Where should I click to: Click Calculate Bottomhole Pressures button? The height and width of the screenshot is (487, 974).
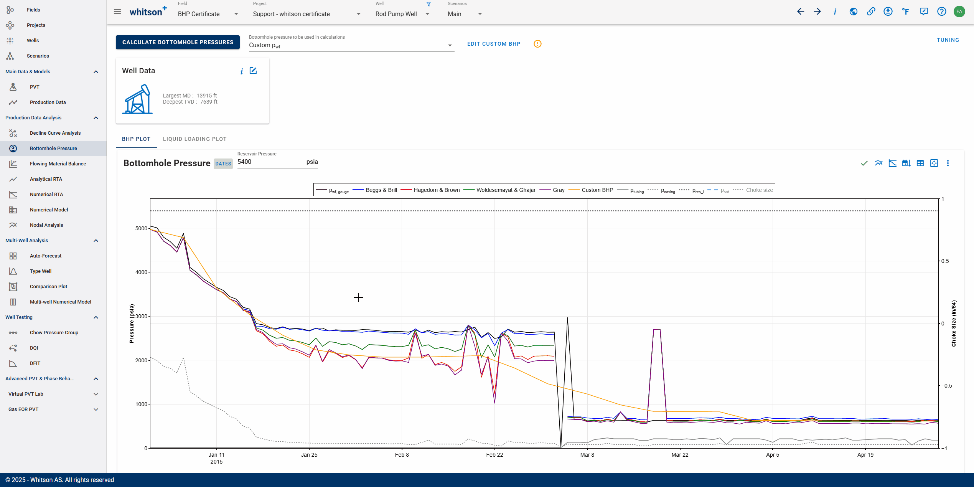point(178,42)
